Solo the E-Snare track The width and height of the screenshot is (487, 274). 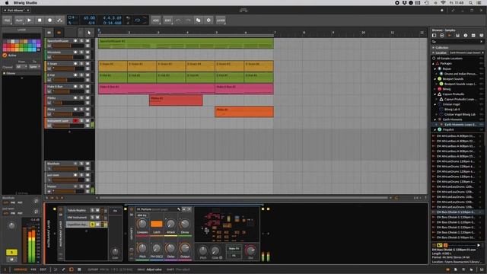point(81,64)
